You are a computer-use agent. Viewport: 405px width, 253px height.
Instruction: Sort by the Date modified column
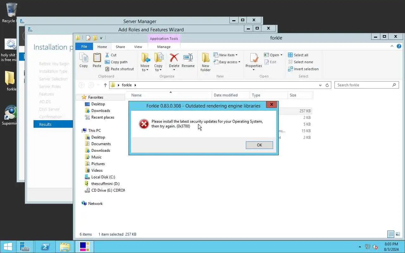[x=231, y=95]
